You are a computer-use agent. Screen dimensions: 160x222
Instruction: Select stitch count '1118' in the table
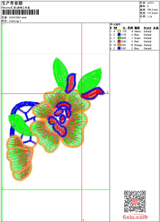[x=123, y=35]
